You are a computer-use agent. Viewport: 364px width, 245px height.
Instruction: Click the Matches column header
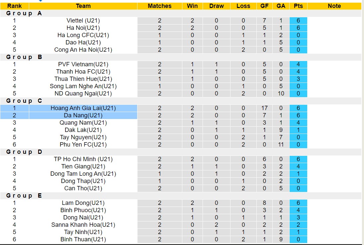click(160, 6)
